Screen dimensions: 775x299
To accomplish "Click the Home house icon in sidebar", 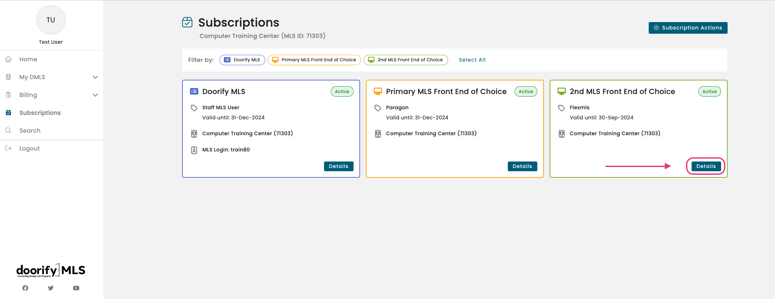I will (x=8, y=59).
